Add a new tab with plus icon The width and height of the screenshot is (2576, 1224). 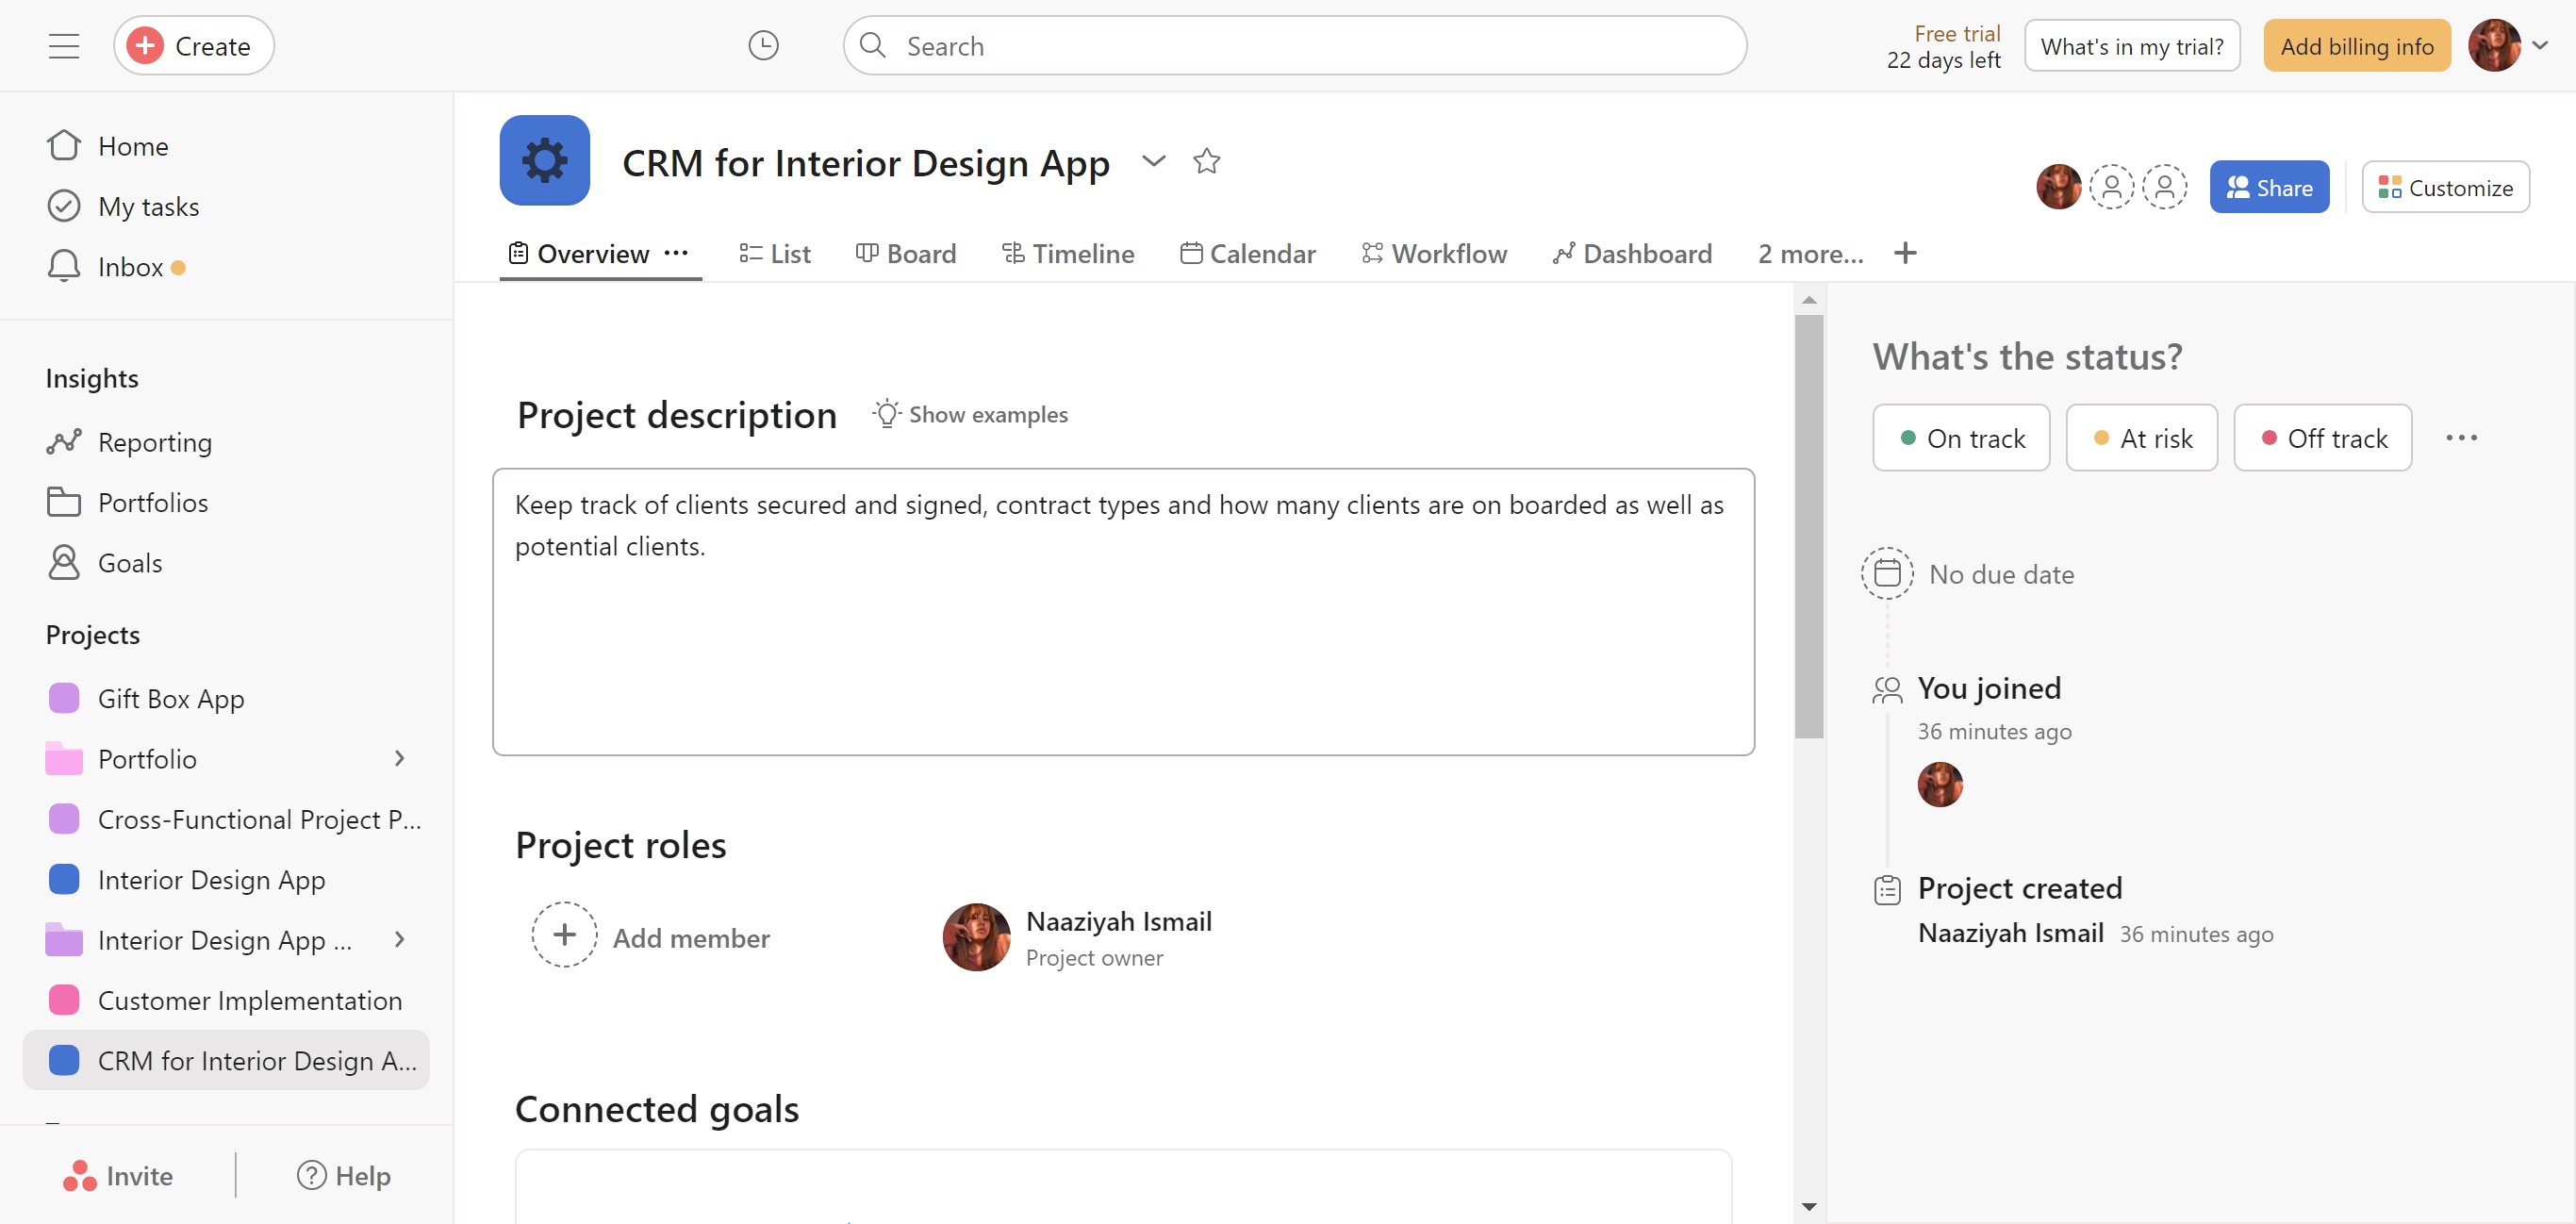click(x=1905, y=254)
